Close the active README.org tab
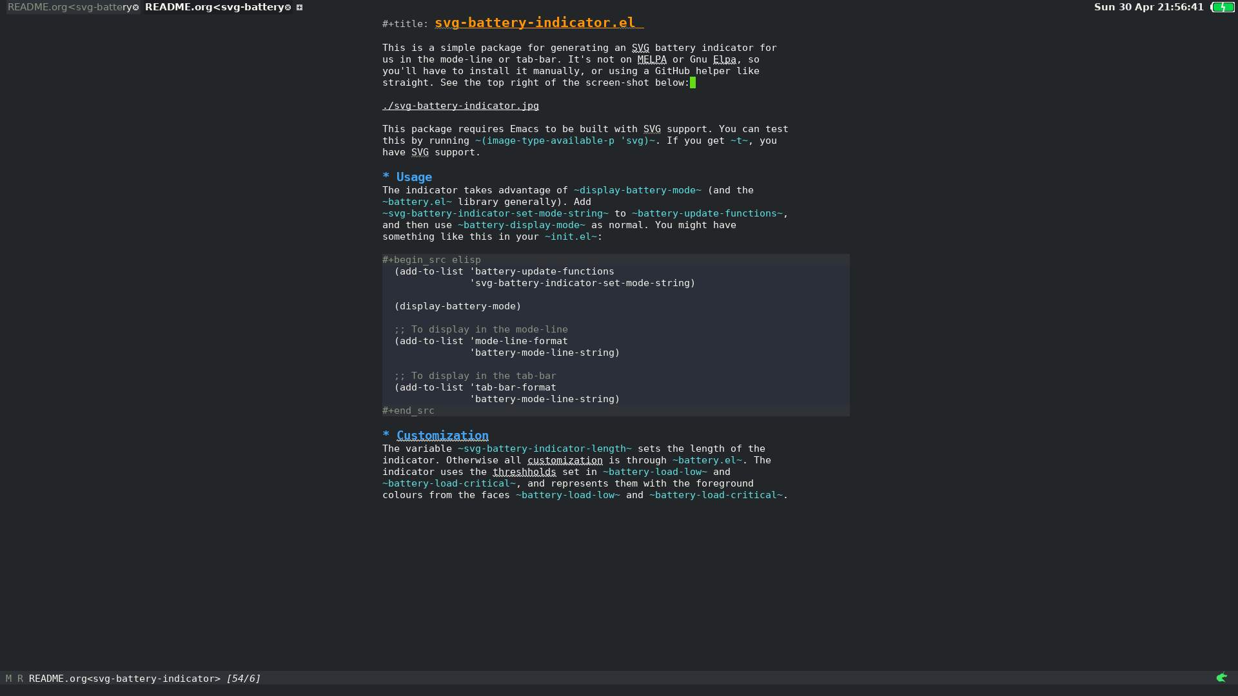1238x696 pixels. [288, 8]
